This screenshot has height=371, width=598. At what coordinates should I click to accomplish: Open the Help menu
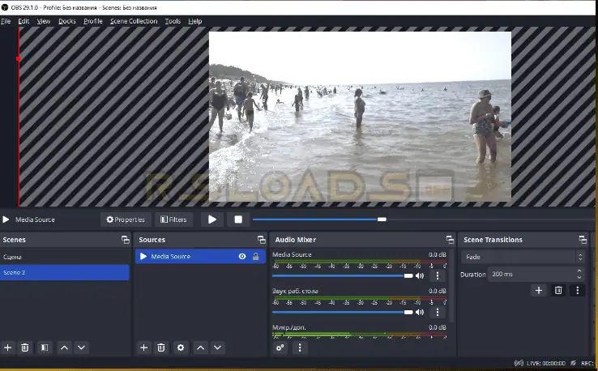[195, 21]
